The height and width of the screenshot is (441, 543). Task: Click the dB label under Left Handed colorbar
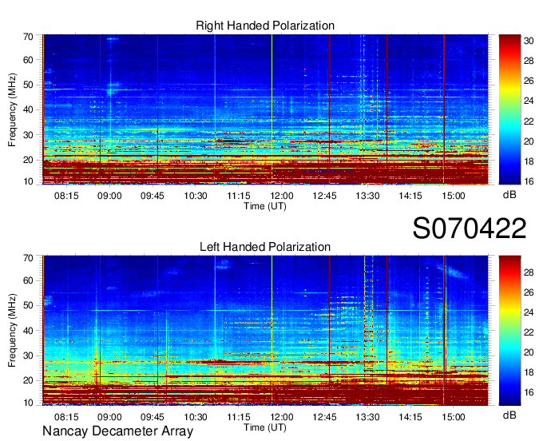(x=509, y=415)
